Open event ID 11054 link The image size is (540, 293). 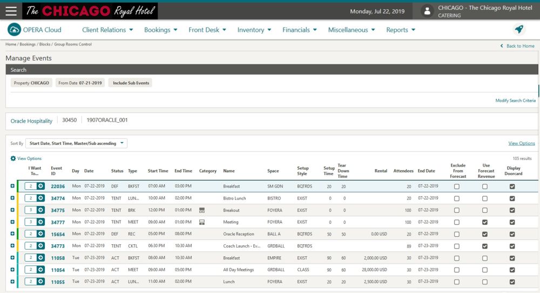[58, 270]
